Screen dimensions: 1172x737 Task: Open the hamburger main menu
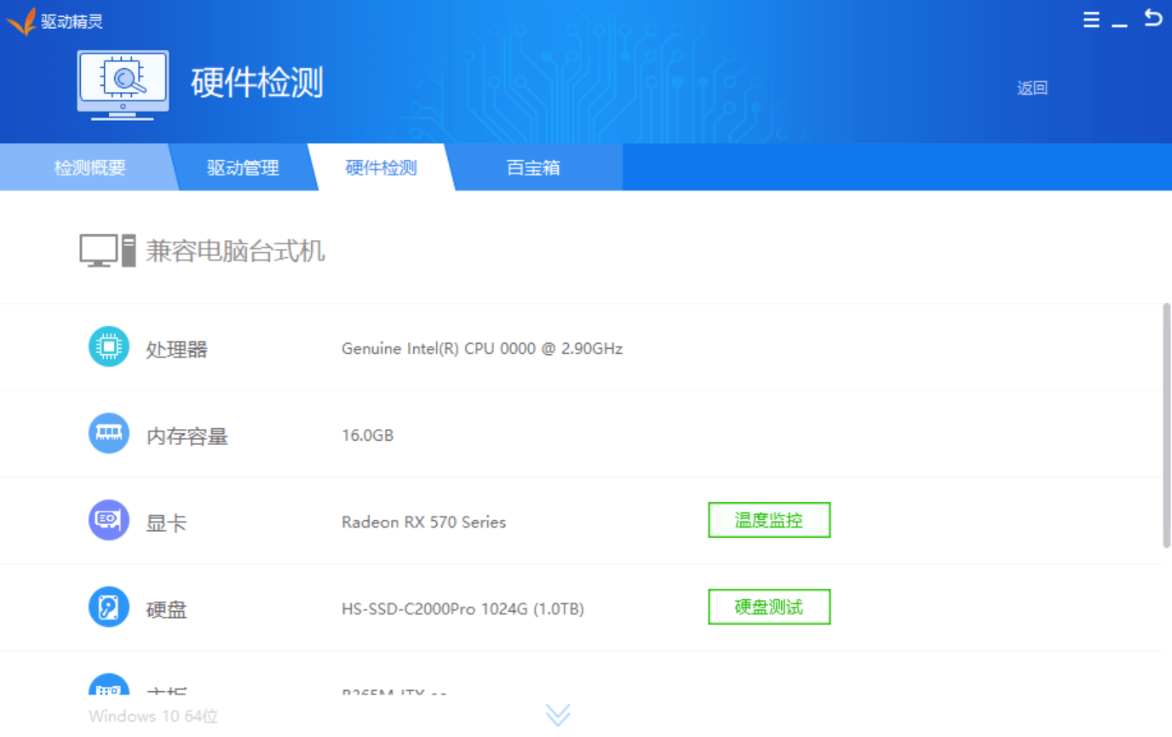[1091, 20]
